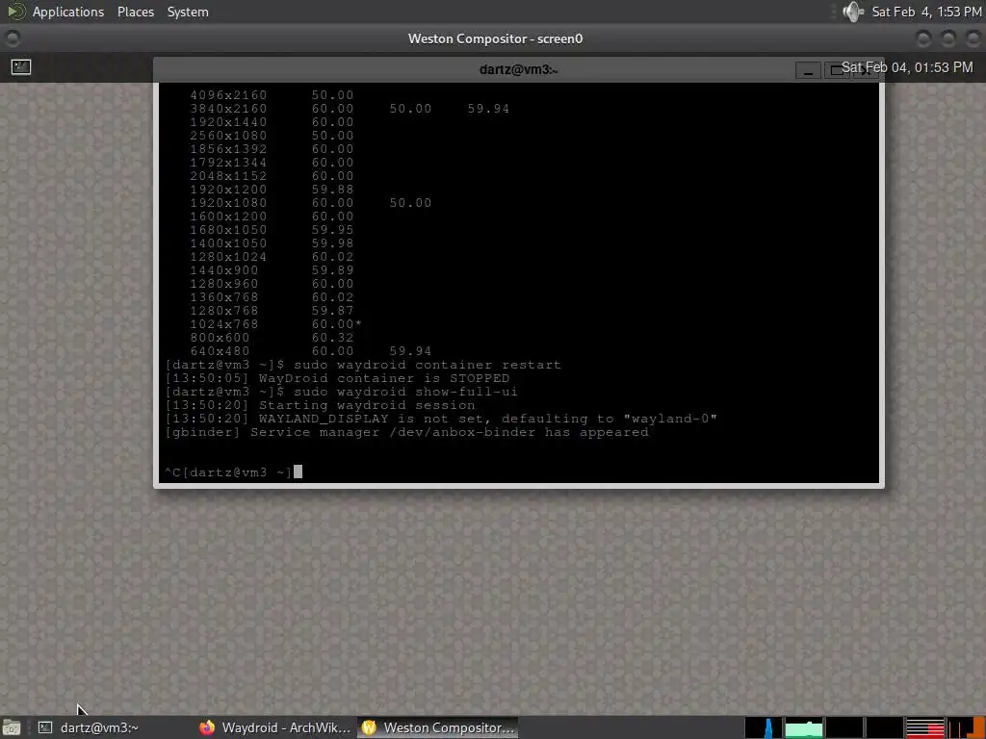Click Weston icon on taskbar entry
The width and height of the screenshot is (986, 739).
pos(369,727)
